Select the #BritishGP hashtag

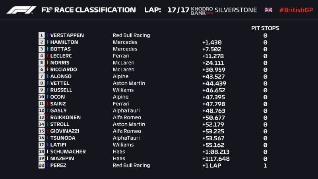[295, 10]
